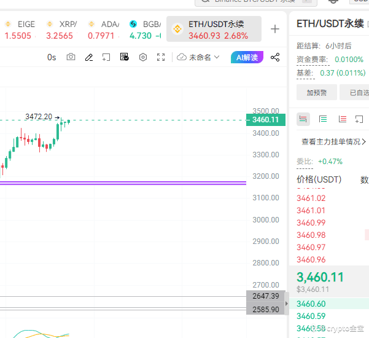Select bid price 3460.60
This screenshot has width=369, height=338.
pyautogui.click(x=311, y=304)
